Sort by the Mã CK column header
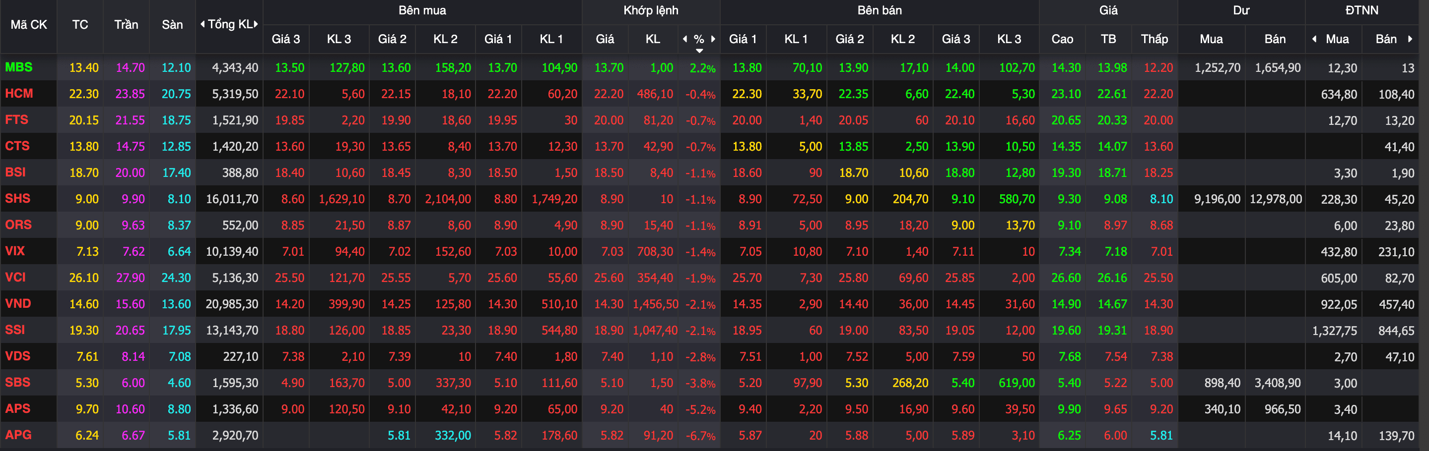Viewport: 1429px width, 451px height. point(29,24)
